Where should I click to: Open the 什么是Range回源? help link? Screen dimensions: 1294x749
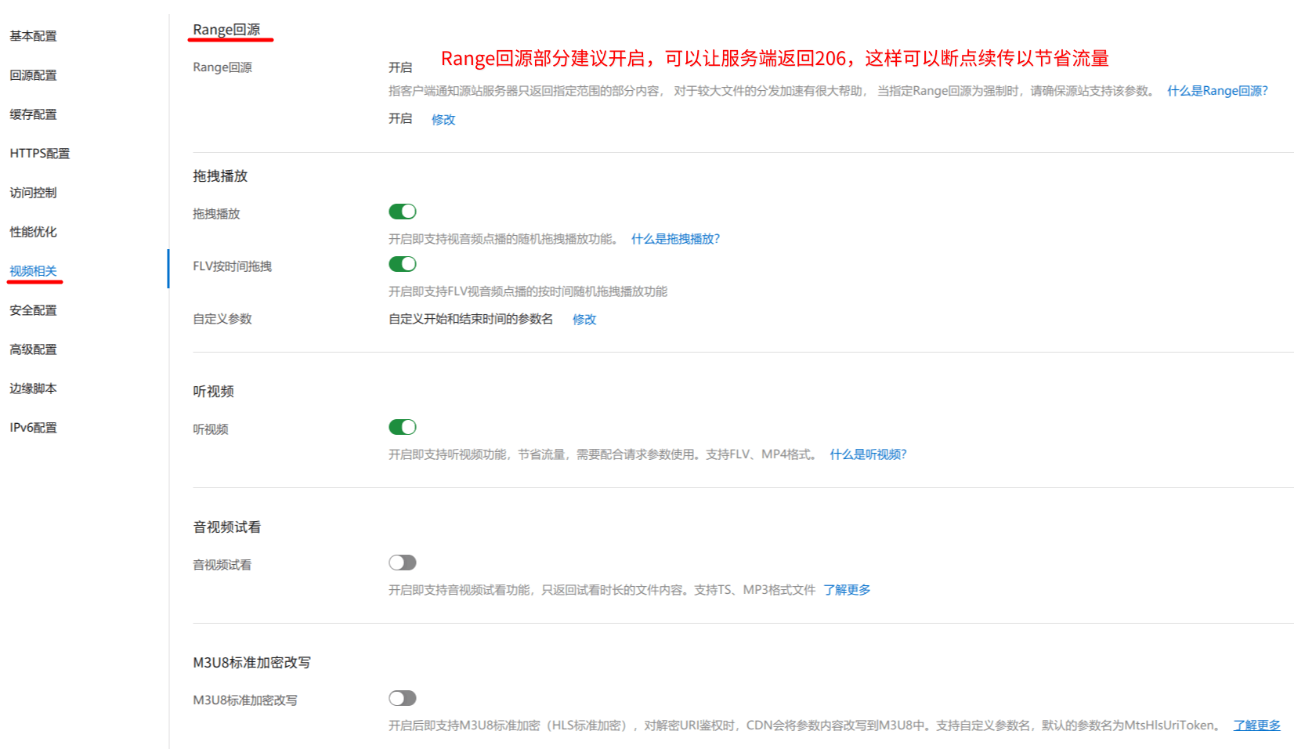pyautogui.click(x=1217, y=91)
